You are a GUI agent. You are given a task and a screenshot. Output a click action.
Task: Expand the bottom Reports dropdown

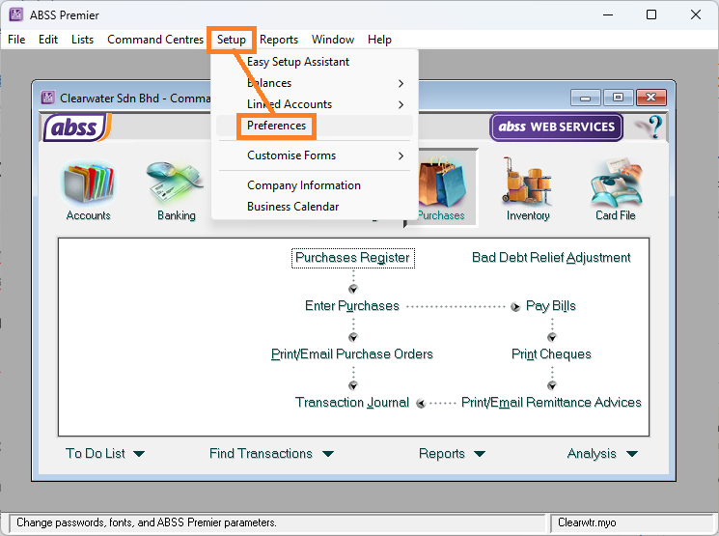pos(452,453)
